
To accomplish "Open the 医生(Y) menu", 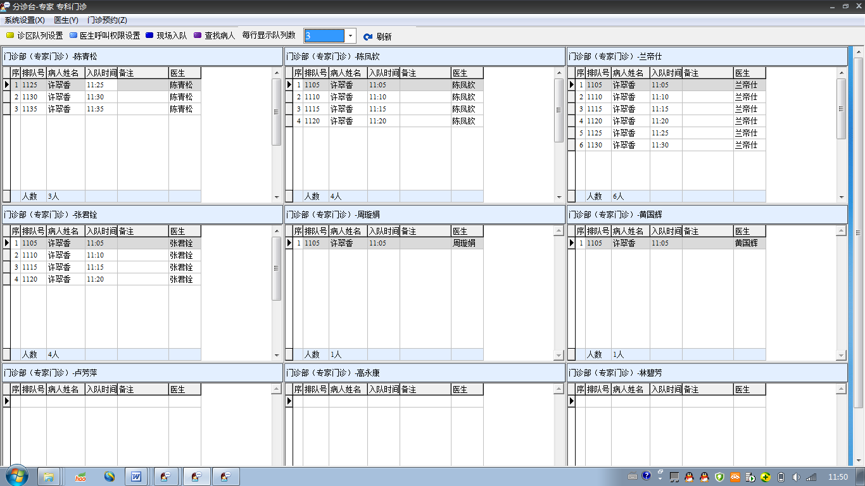I will (x=66, y=20).
